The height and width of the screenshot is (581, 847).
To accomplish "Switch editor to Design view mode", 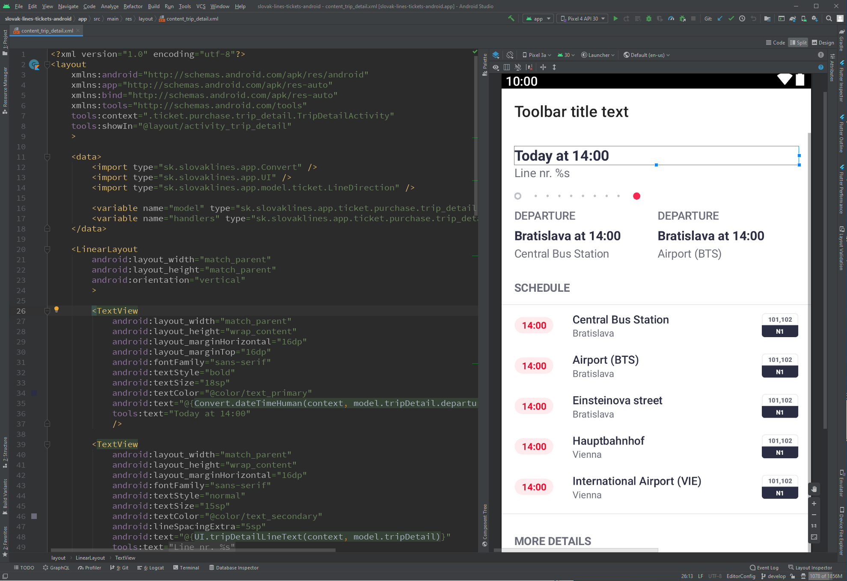I will click(x=823, y=42).
